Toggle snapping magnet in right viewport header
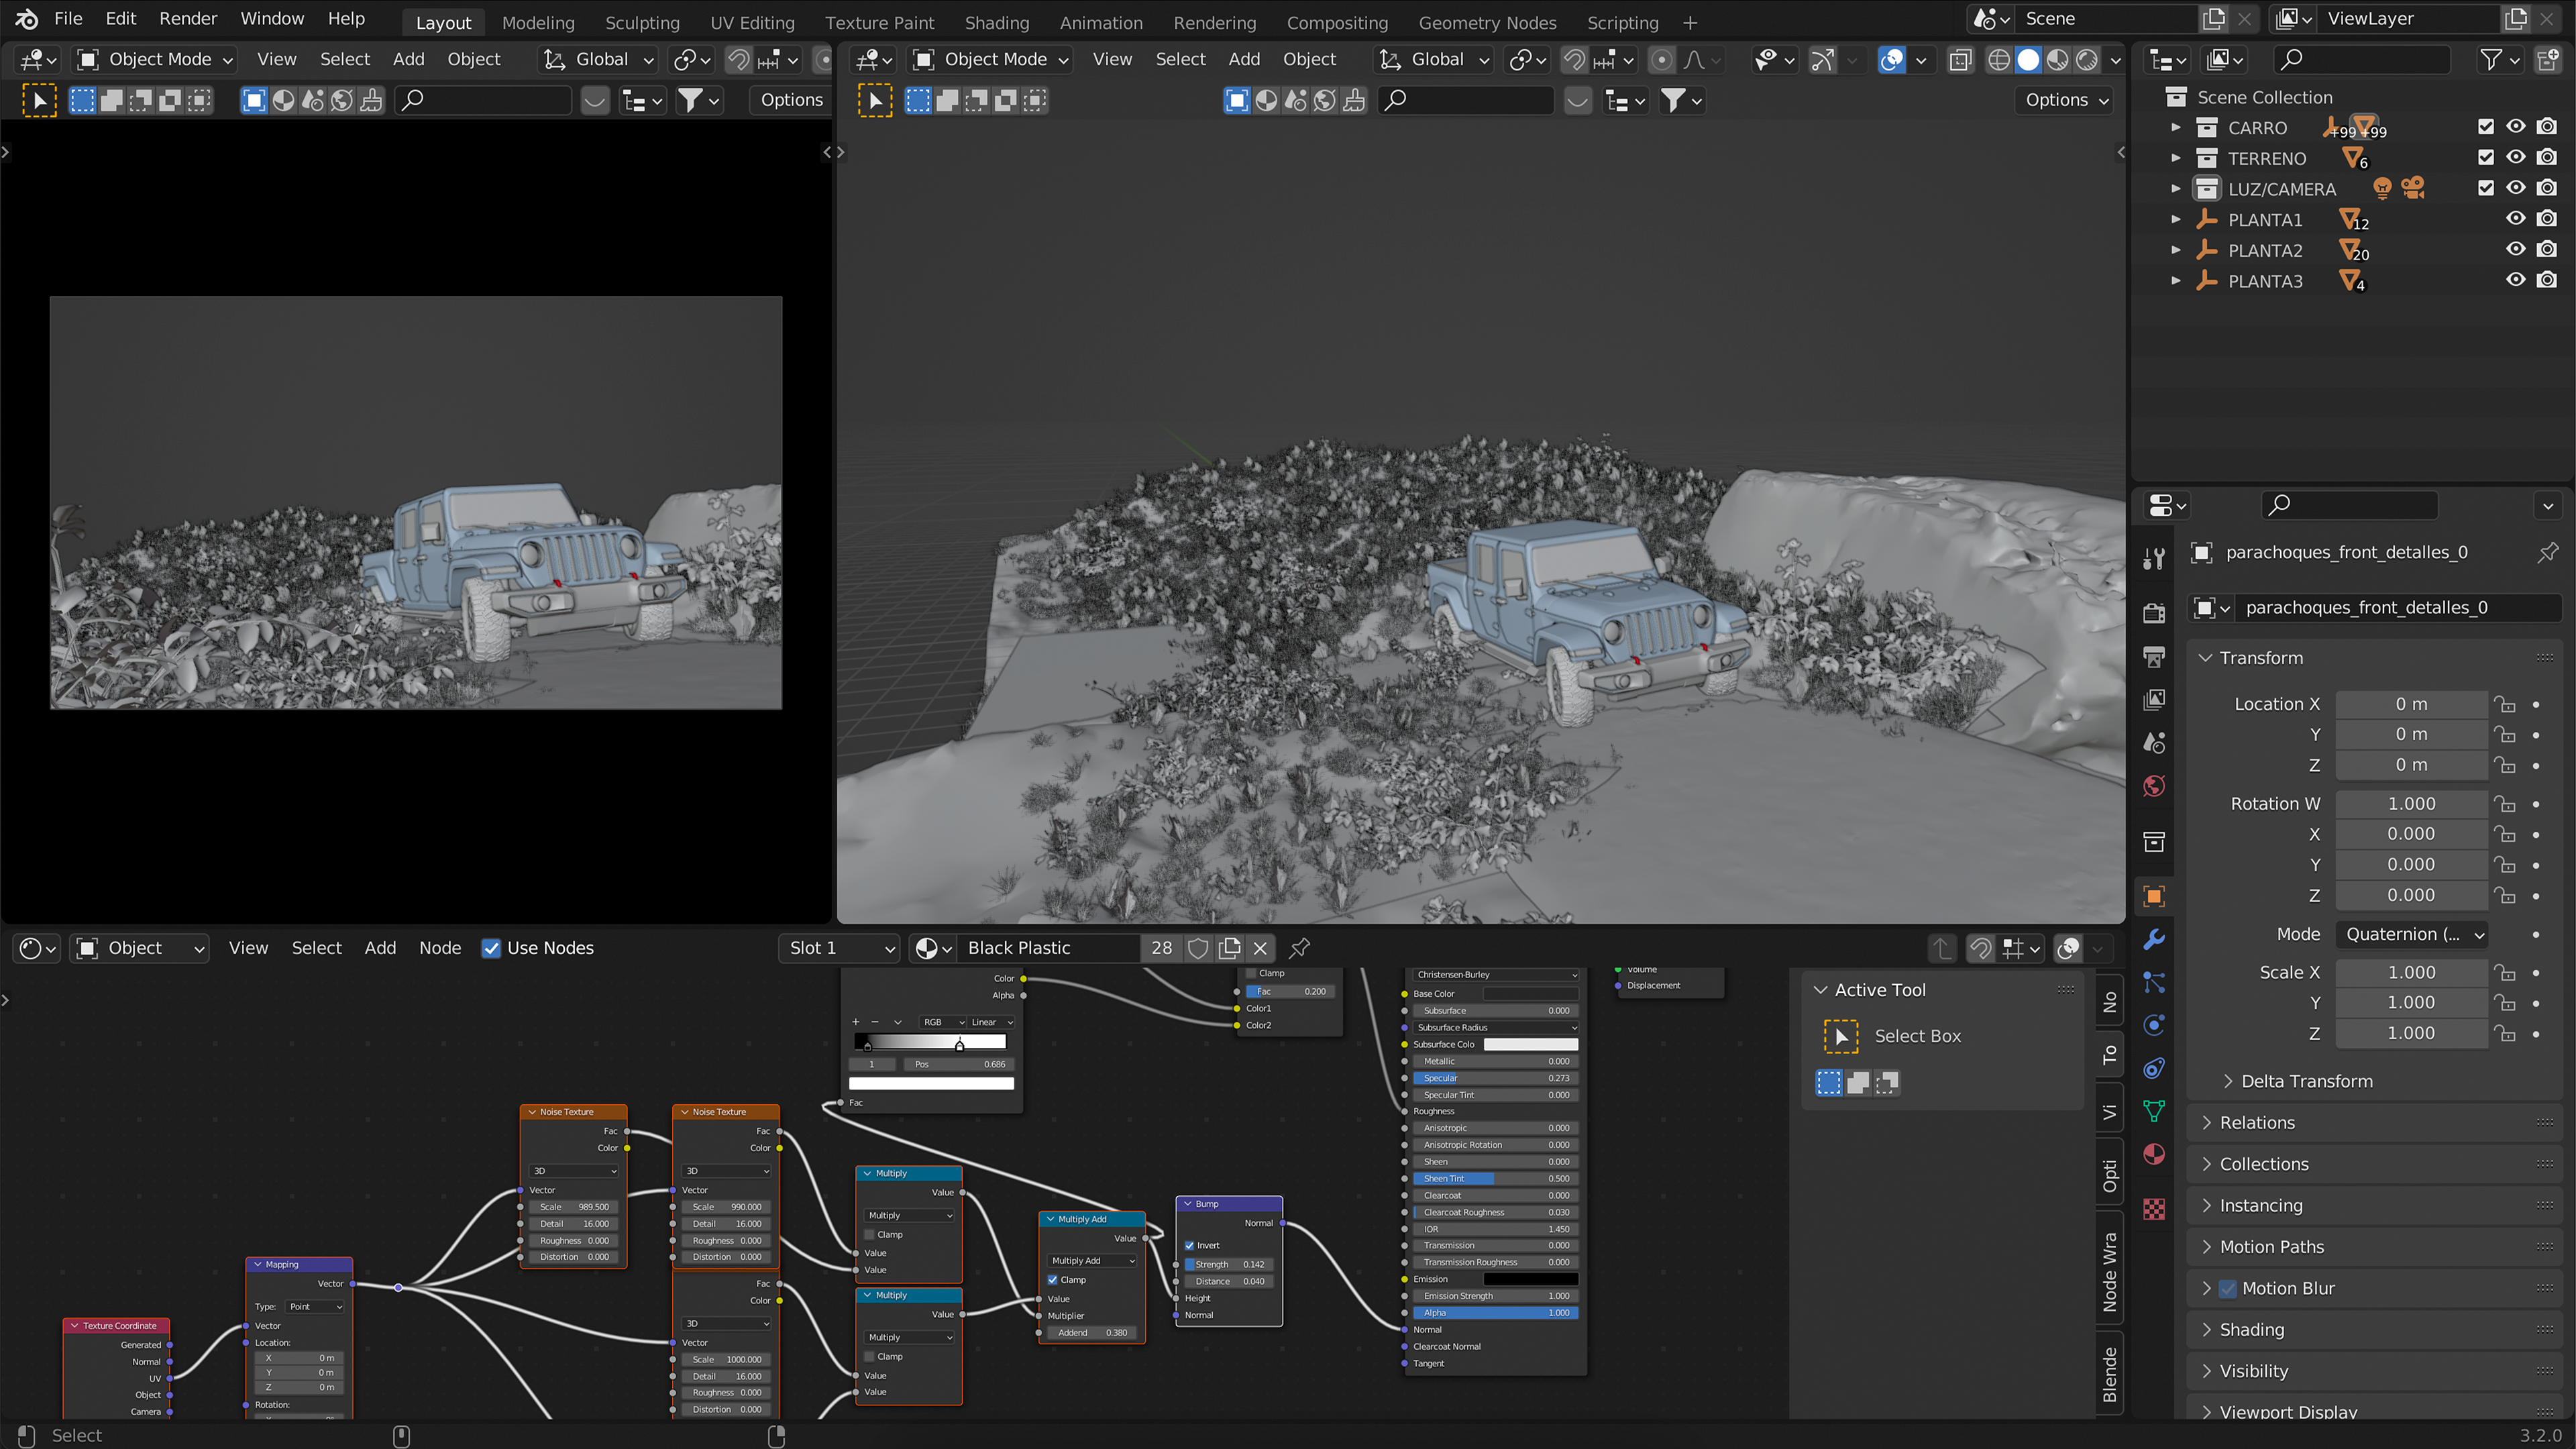 [x=1573, y=60]
